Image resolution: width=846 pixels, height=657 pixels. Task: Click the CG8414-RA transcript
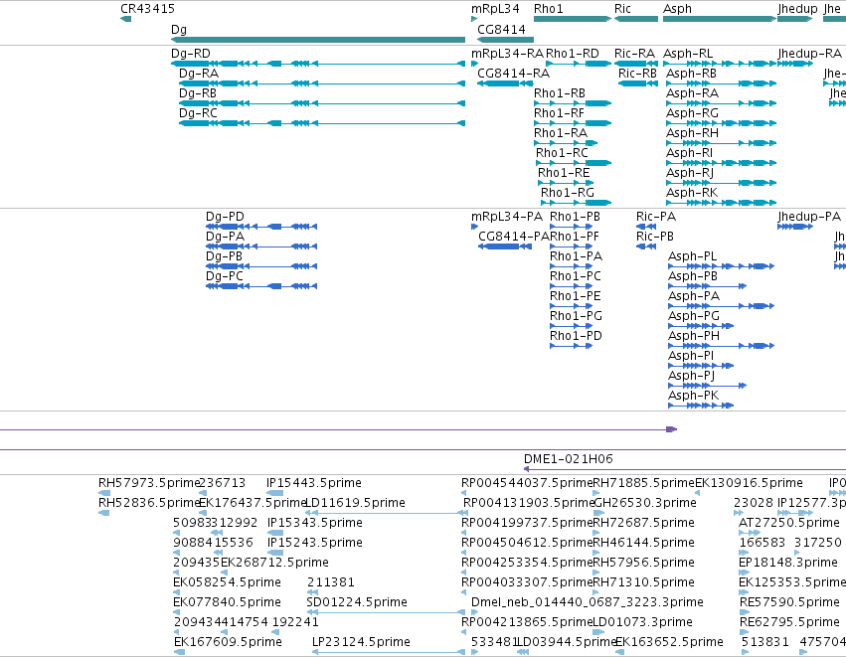click(x=506, y=83)
